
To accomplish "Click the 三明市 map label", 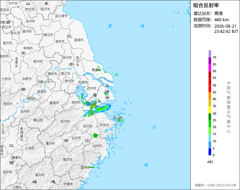I will (x=17, y=188).
